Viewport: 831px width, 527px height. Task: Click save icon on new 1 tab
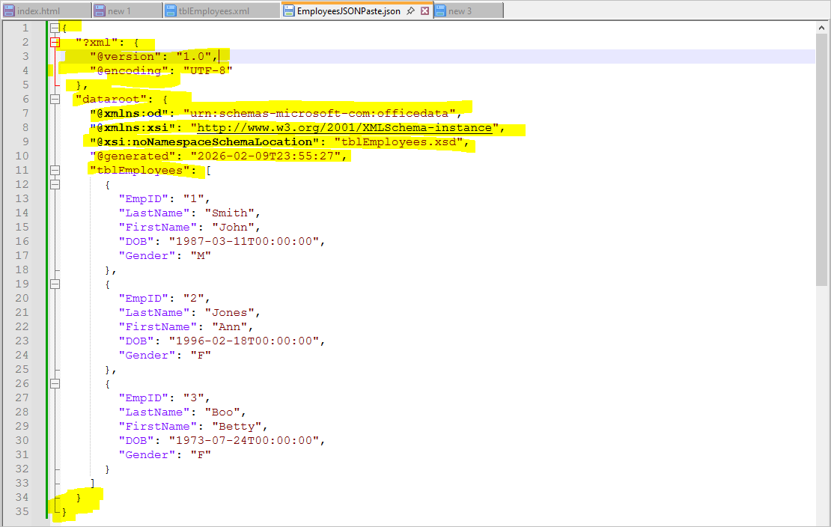click(x=100, y=10)
